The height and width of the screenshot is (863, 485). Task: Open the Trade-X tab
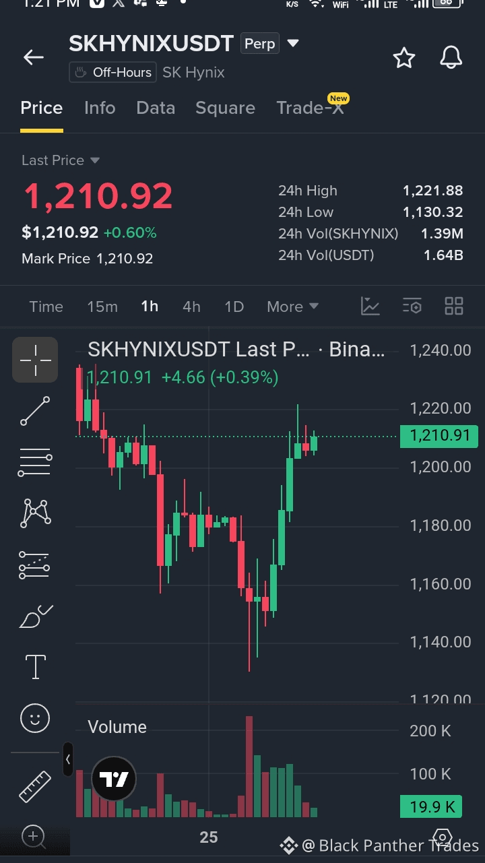(x=311, y=108)
